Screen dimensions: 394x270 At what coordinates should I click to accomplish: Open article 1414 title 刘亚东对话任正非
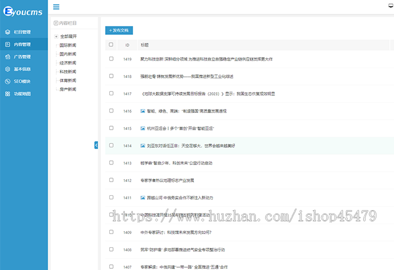click(191, 146)
